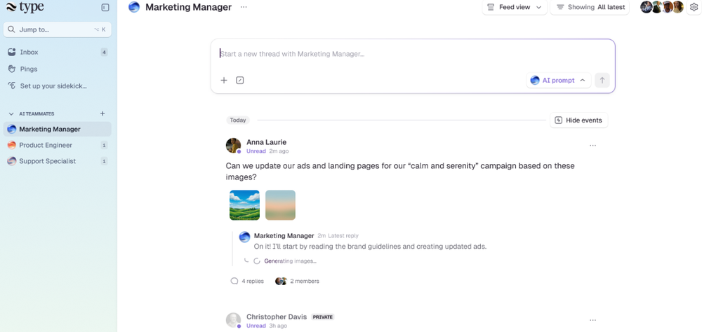Open the 4 replies link
The height and width of the screenshot is (332, 702).
247,281
